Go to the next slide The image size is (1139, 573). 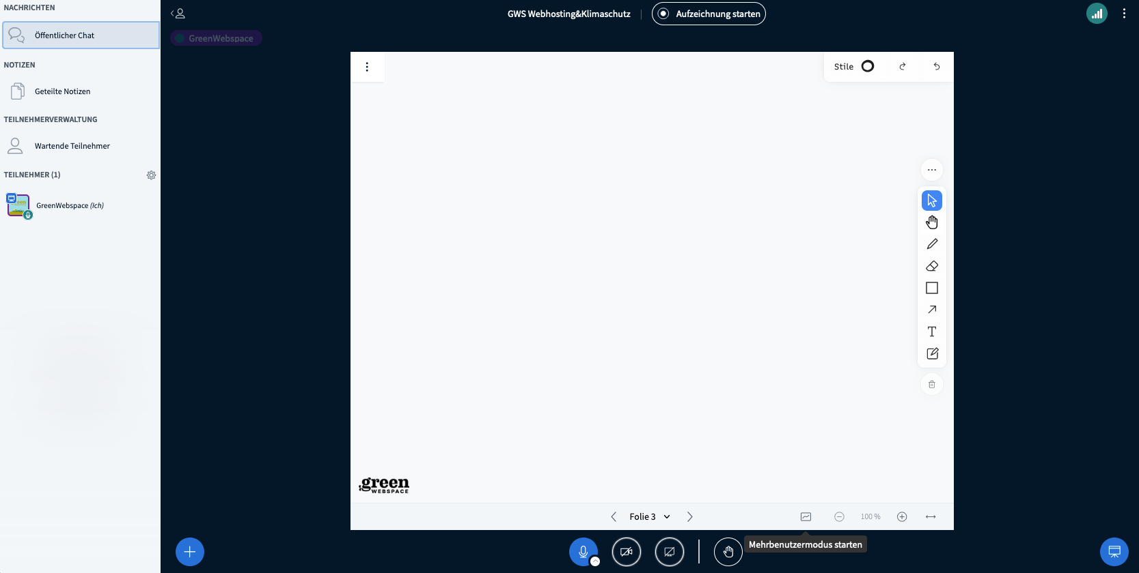click(x=690, y=517)
